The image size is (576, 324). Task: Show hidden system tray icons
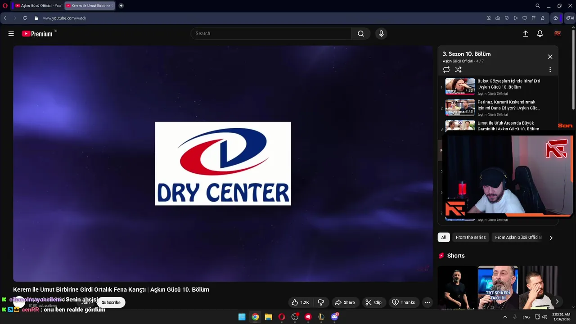505,317
